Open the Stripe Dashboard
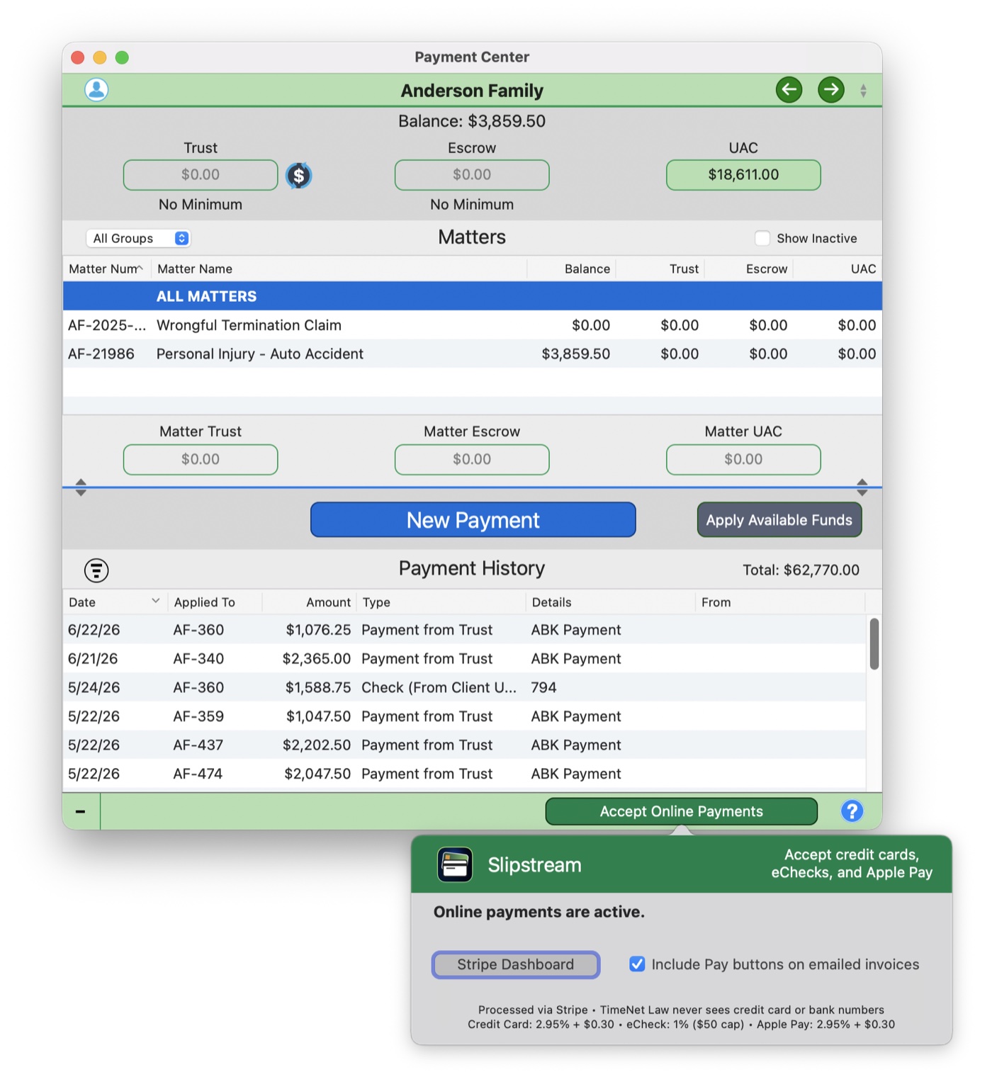 point(516,964)
